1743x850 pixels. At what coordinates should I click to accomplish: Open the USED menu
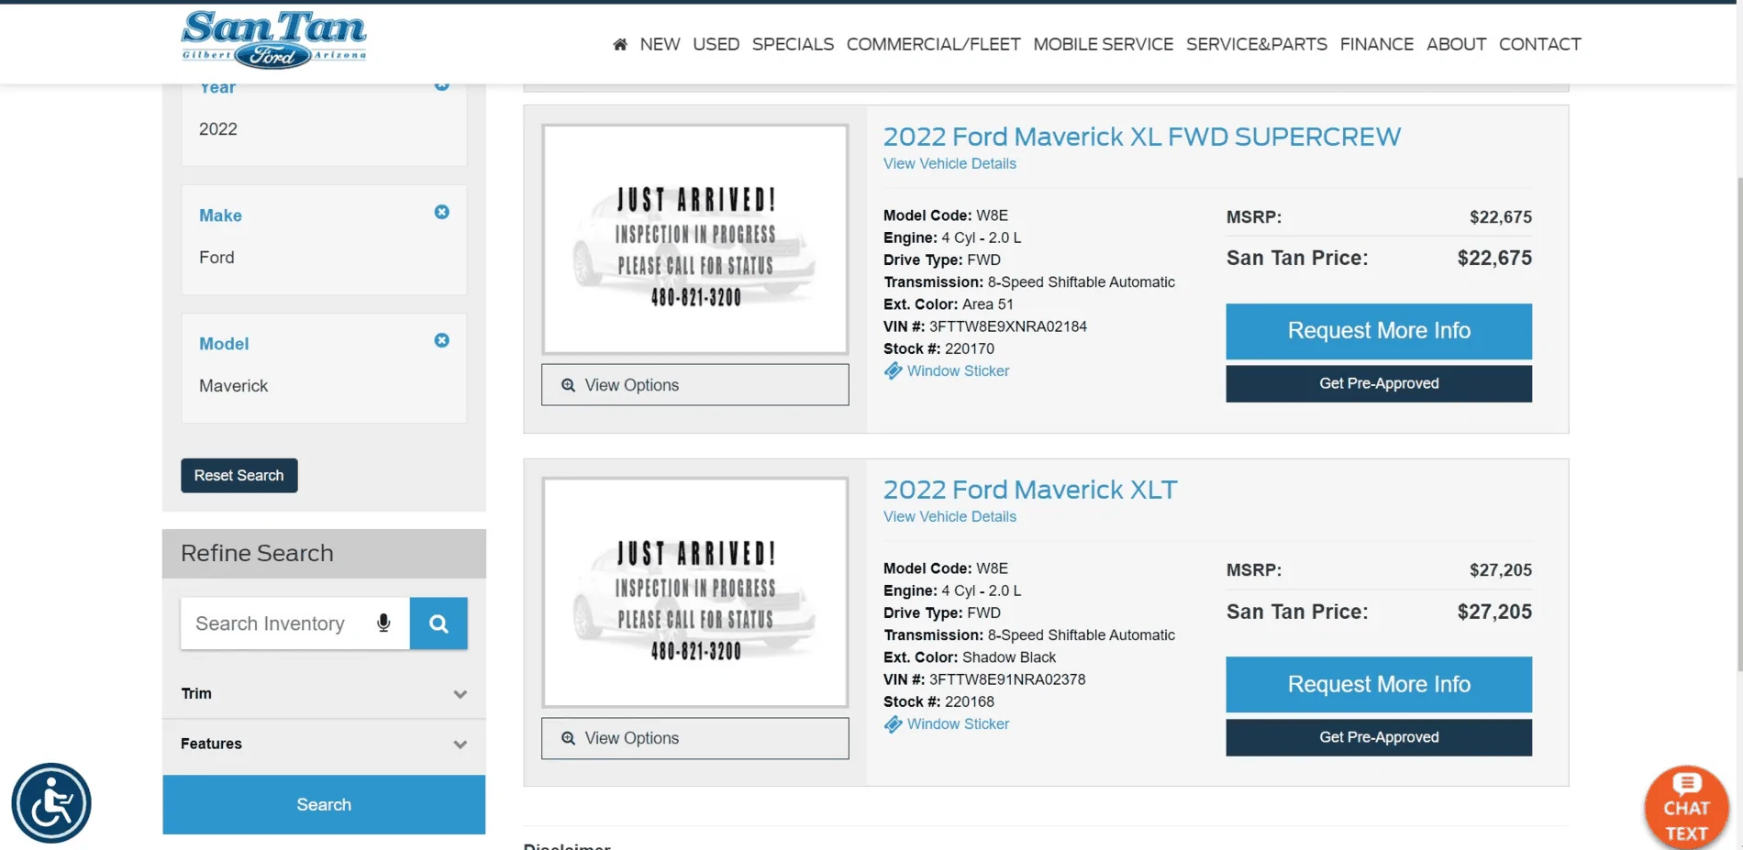[716, 44]
